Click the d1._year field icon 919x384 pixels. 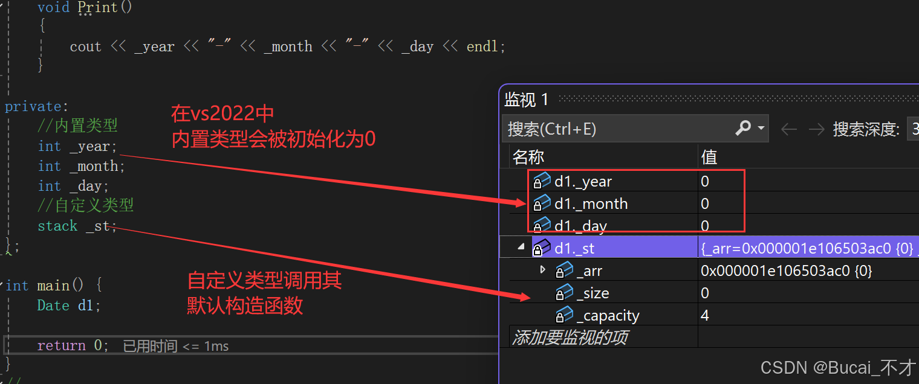pyautogui.click(x=542, y=181)
